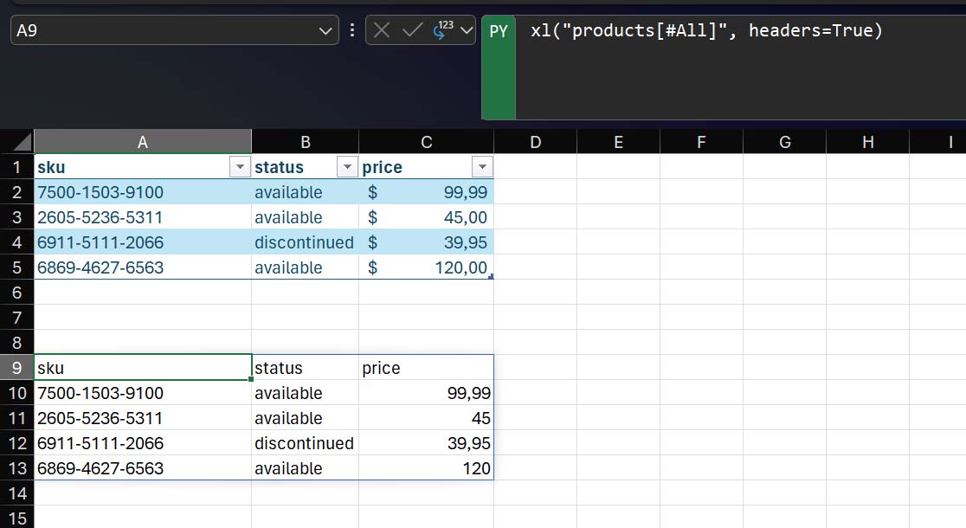
Task: Click the Python output type 123 icon
Action: point(442,30)
